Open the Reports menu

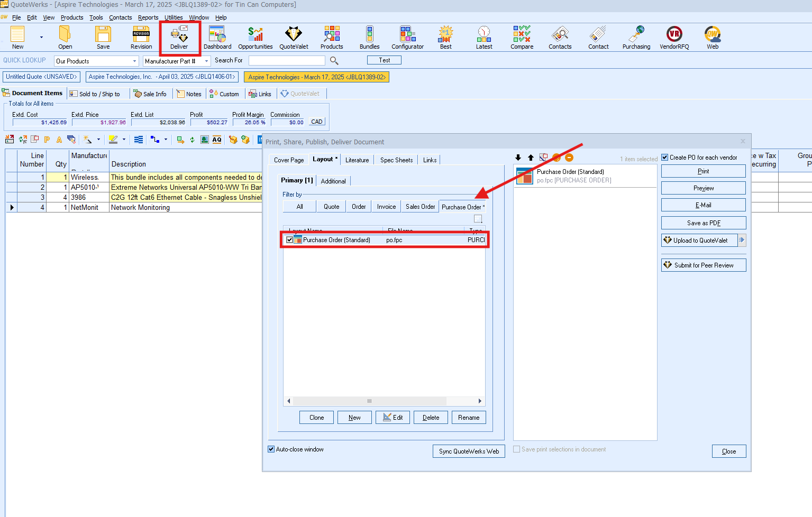coord(148,17)
